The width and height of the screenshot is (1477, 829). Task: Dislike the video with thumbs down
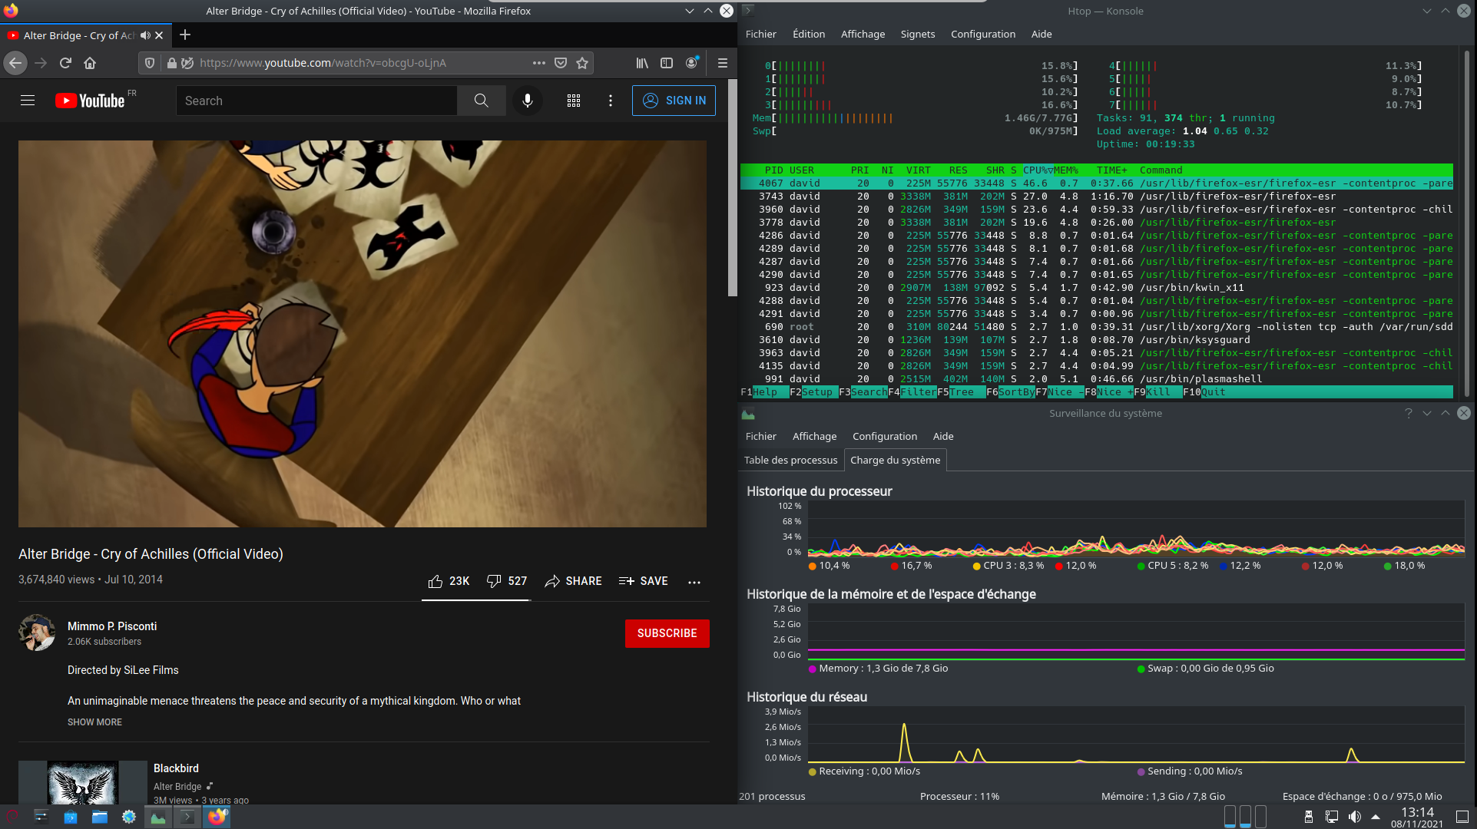pos(494,581)
